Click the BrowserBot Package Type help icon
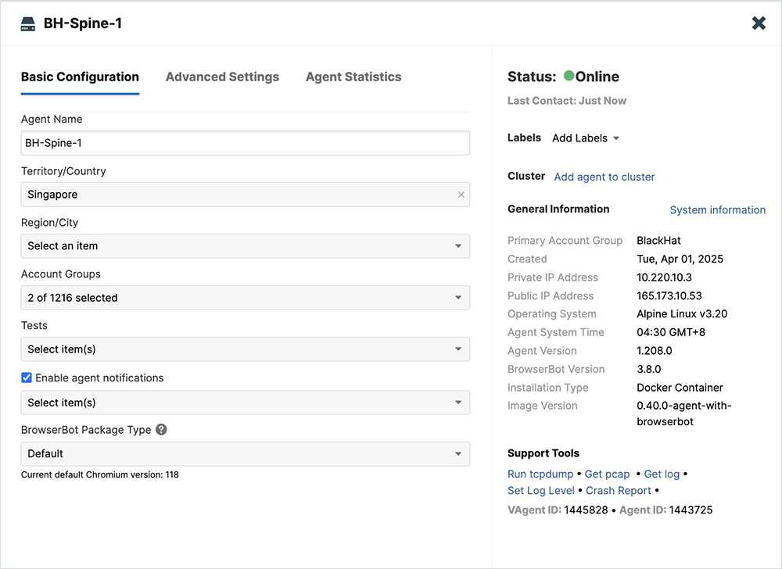Image resolution: width=782 pixels, height=569 pixels. (x=161, y=429)
